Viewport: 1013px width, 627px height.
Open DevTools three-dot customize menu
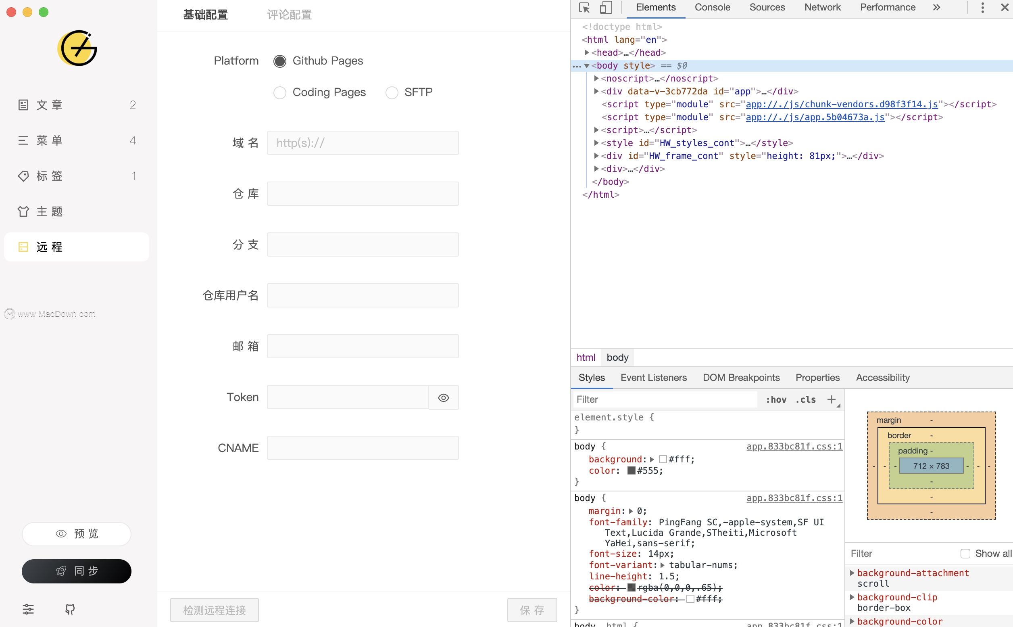click(982, 7)
